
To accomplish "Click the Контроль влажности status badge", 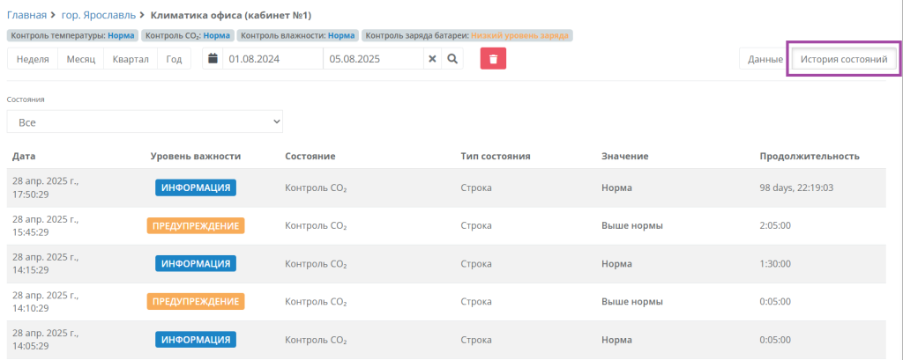I will [x=297, y=36].
